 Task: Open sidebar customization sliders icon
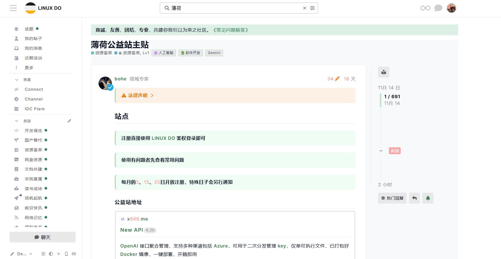tap(43, 254)
